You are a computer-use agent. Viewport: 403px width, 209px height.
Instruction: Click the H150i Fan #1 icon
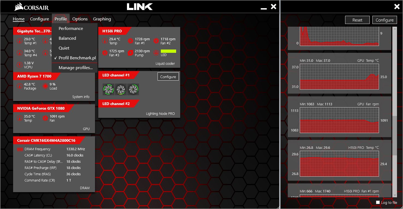pos(131,41)
